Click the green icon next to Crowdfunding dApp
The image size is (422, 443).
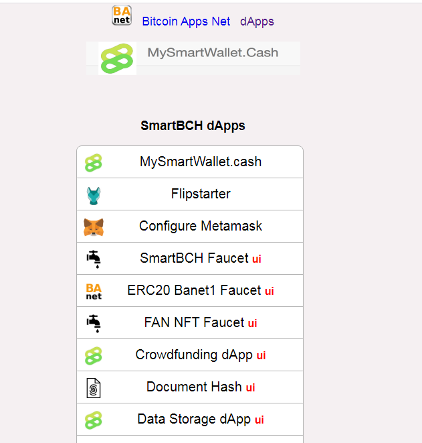[x=94, y=356]
